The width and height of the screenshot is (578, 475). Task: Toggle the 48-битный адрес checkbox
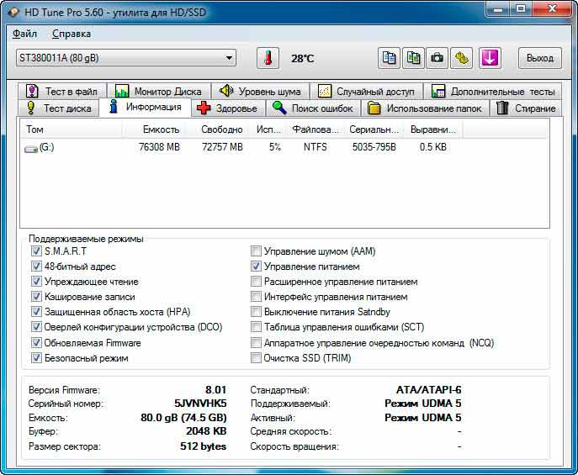(x=36, y=267)
